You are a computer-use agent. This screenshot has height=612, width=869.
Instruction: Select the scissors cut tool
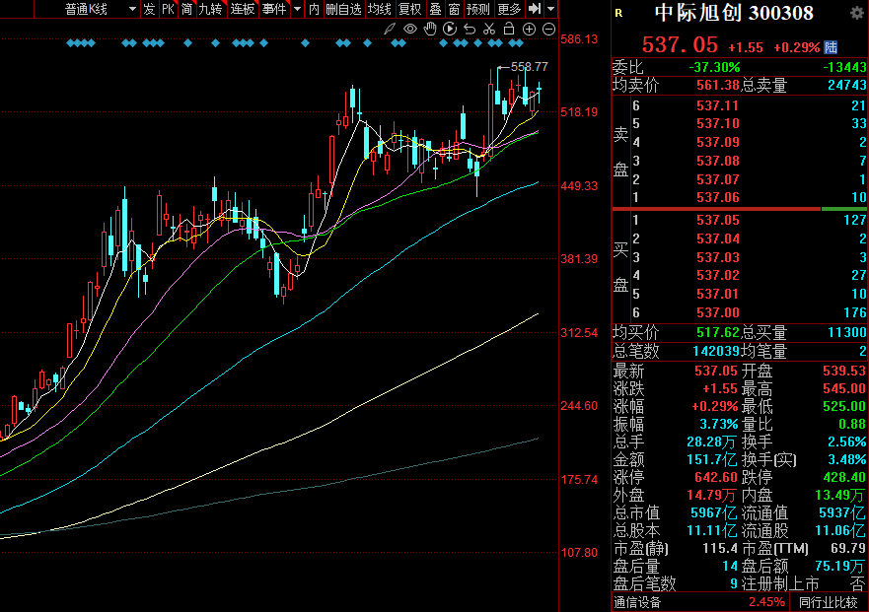click(x=489, y=29)
